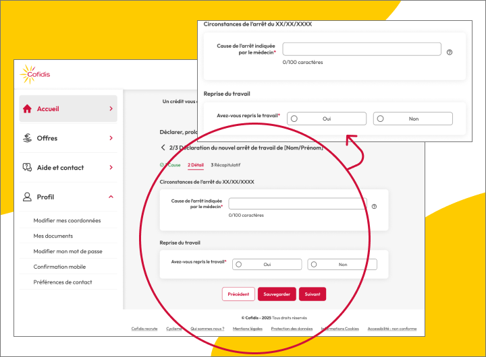This screenshot has width=486, height=357.
Task: Expand the Aide et contact chevron
Action: click(x=111, y=168)
